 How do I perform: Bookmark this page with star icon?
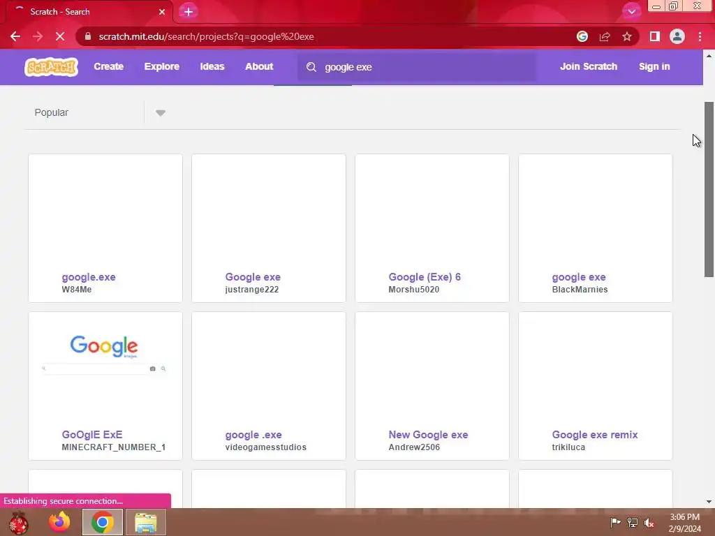tap(627, 36)
